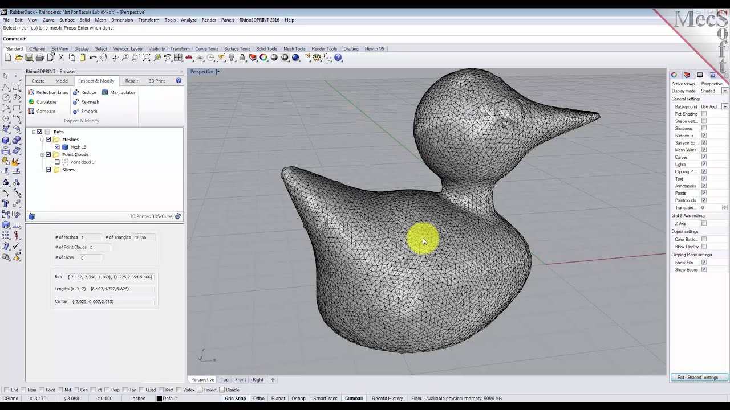
Task: Collapse the Point Clouds tree node
Action: click(x=42, y=154)
